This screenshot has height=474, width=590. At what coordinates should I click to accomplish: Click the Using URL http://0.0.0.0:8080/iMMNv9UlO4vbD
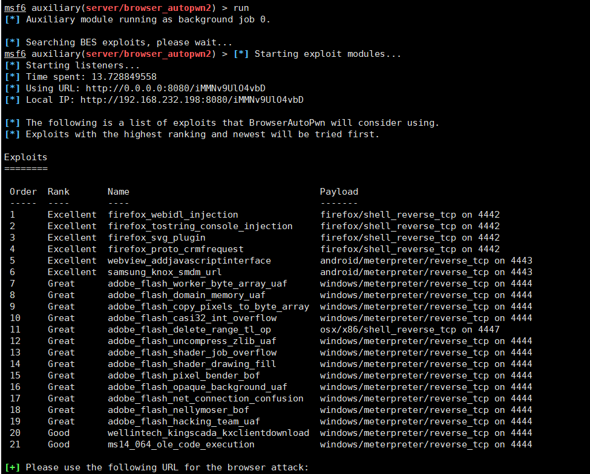point(175,88)
